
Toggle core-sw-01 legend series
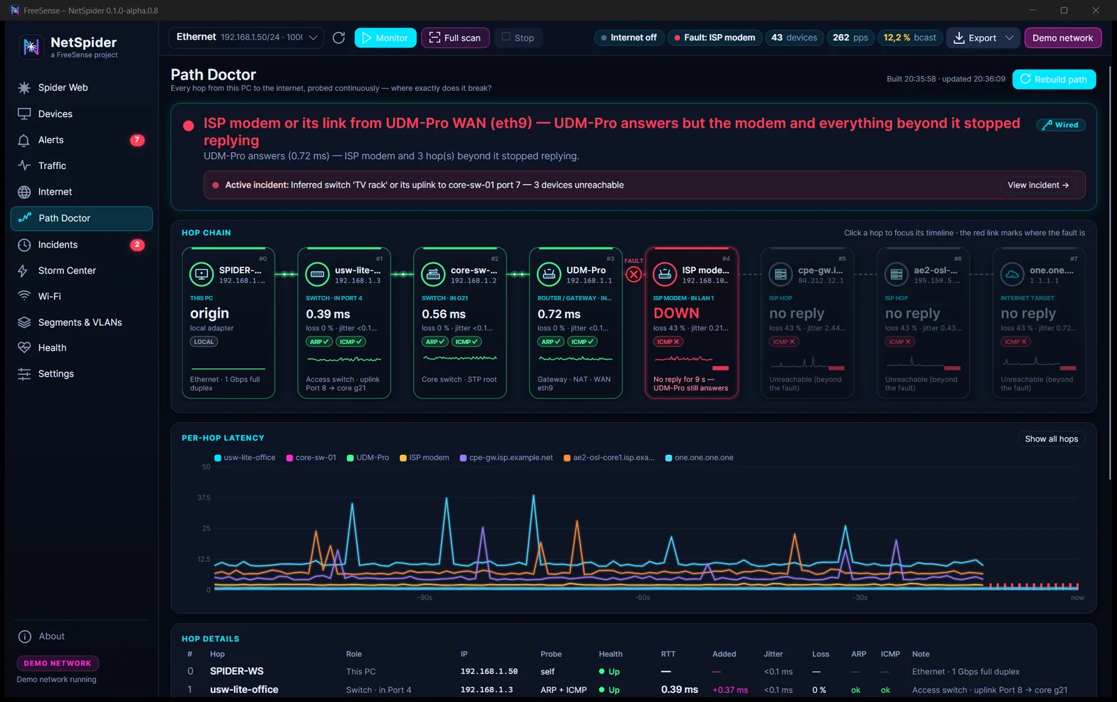pos(311,458)
